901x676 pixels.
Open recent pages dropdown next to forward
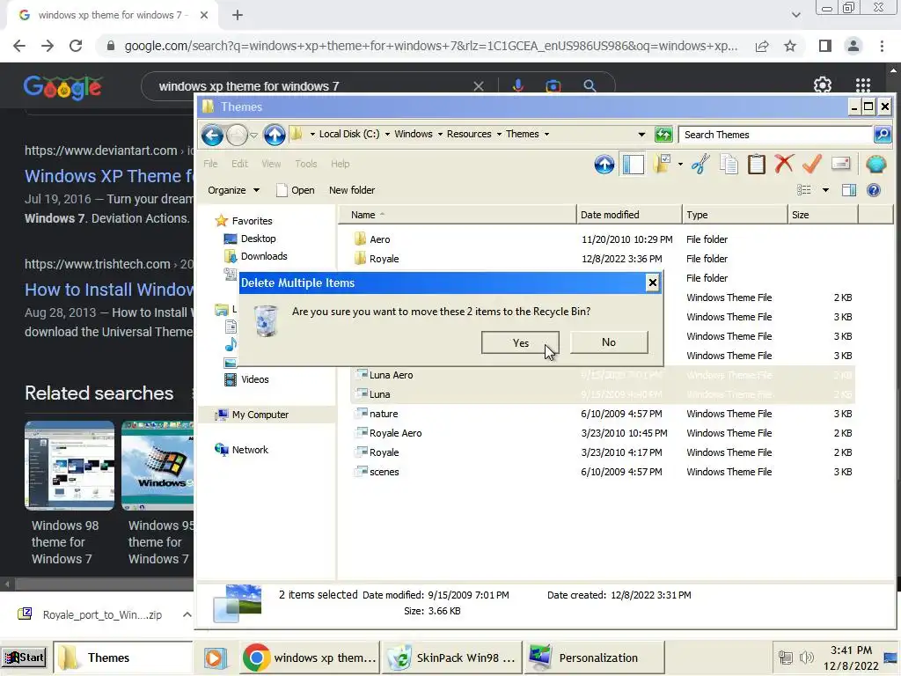click(253, 135)
